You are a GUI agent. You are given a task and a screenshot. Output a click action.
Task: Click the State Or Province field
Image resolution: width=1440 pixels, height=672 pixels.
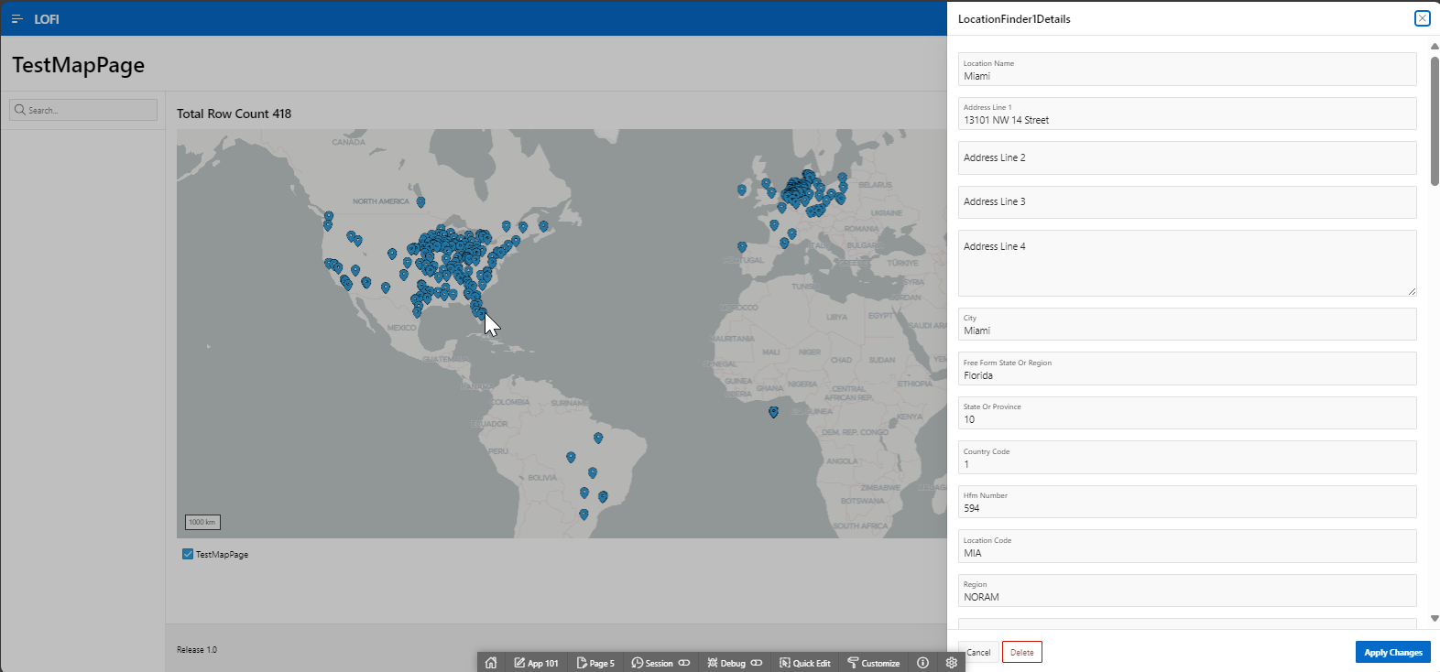tap(1187, 413)
